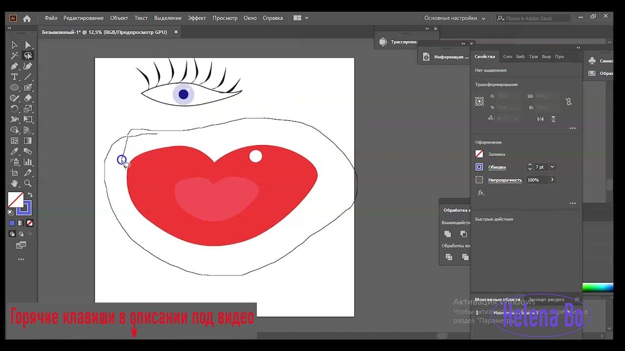Click the Непрозрачность opacity link

point(505,180)
